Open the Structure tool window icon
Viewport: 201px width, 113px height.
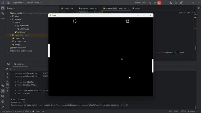(x=3, y=13)
